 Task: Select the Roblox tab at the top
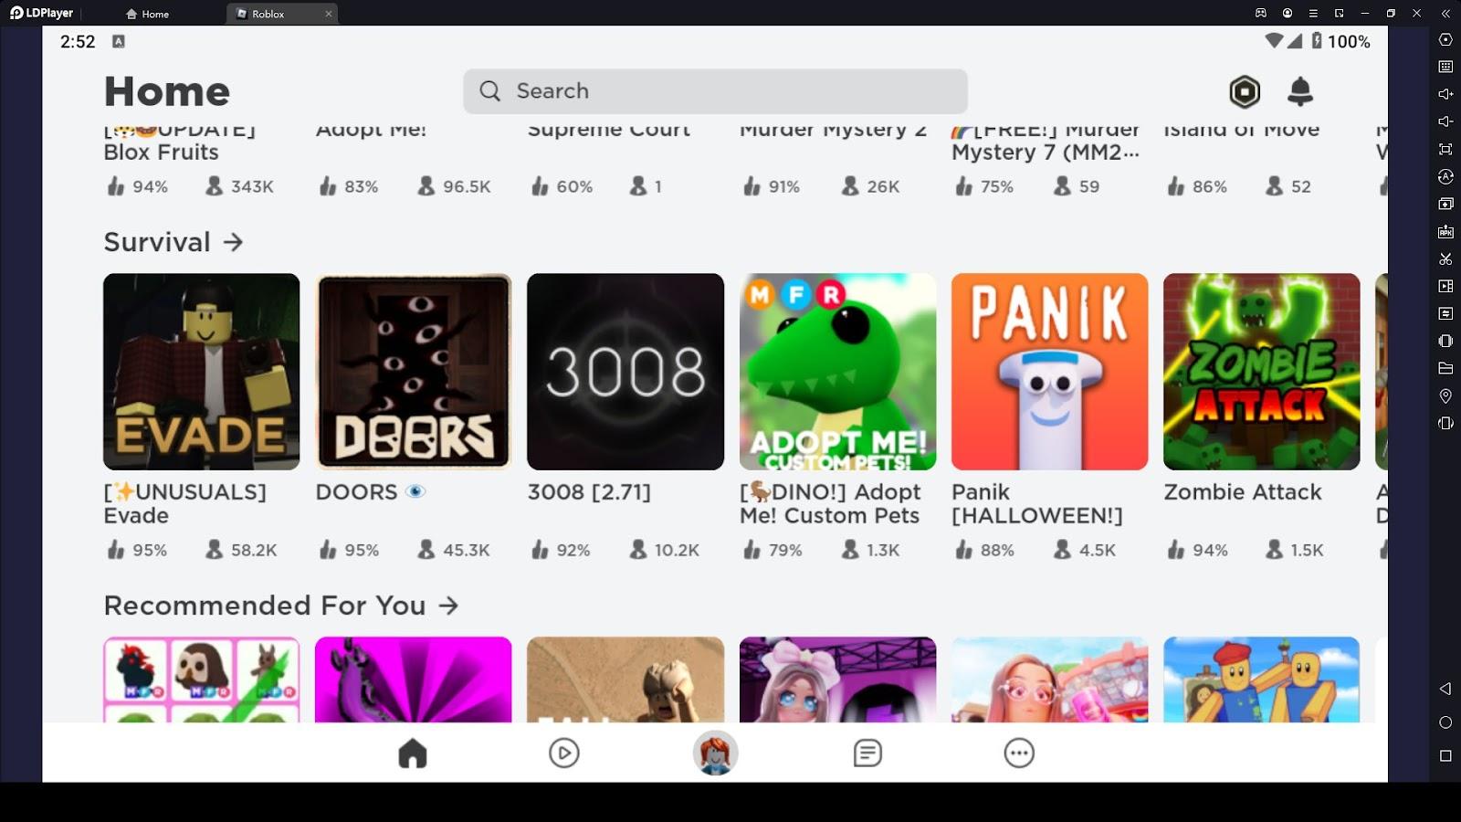pos(269,14)
